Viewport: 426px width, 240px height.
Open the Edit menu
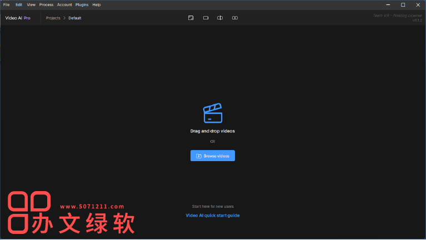(19, 4)
